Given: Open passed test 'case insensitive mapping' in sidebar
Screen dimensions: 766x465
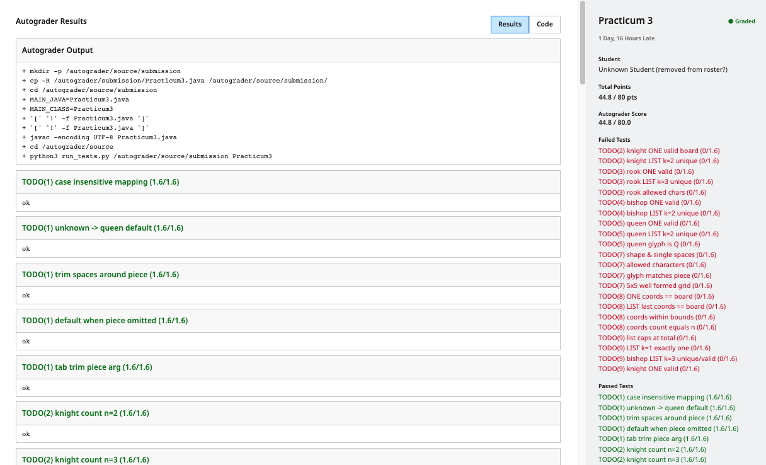Looking at the screenshot, I should tap(665, 398).
